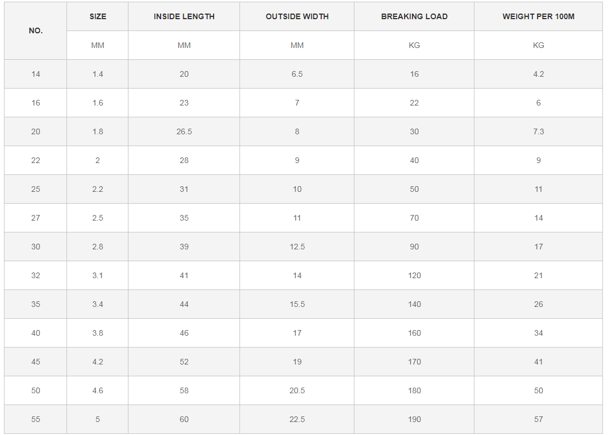Click the INSIDE LENGTH column header
This screenshot has width=608, height=435.
(x=184, y=16)
